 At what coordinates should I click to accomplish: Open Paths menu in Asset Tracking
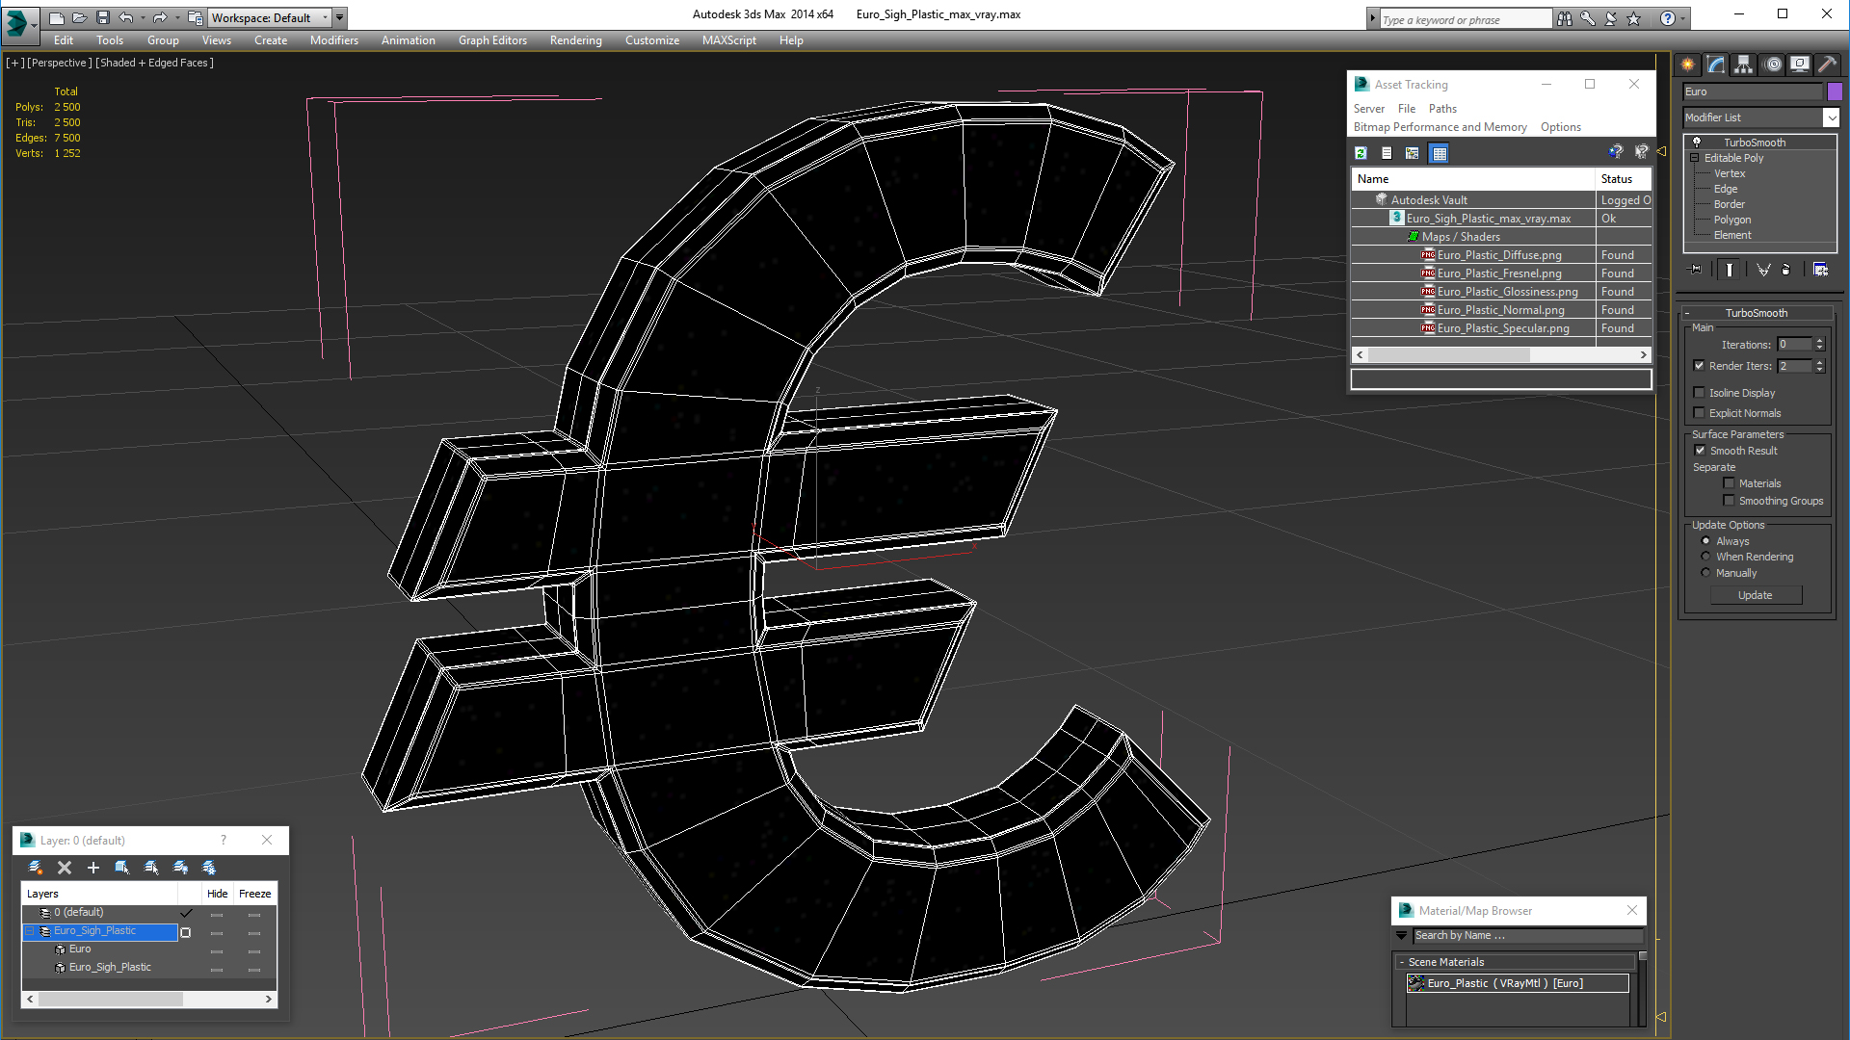(x=1442, y=109)
